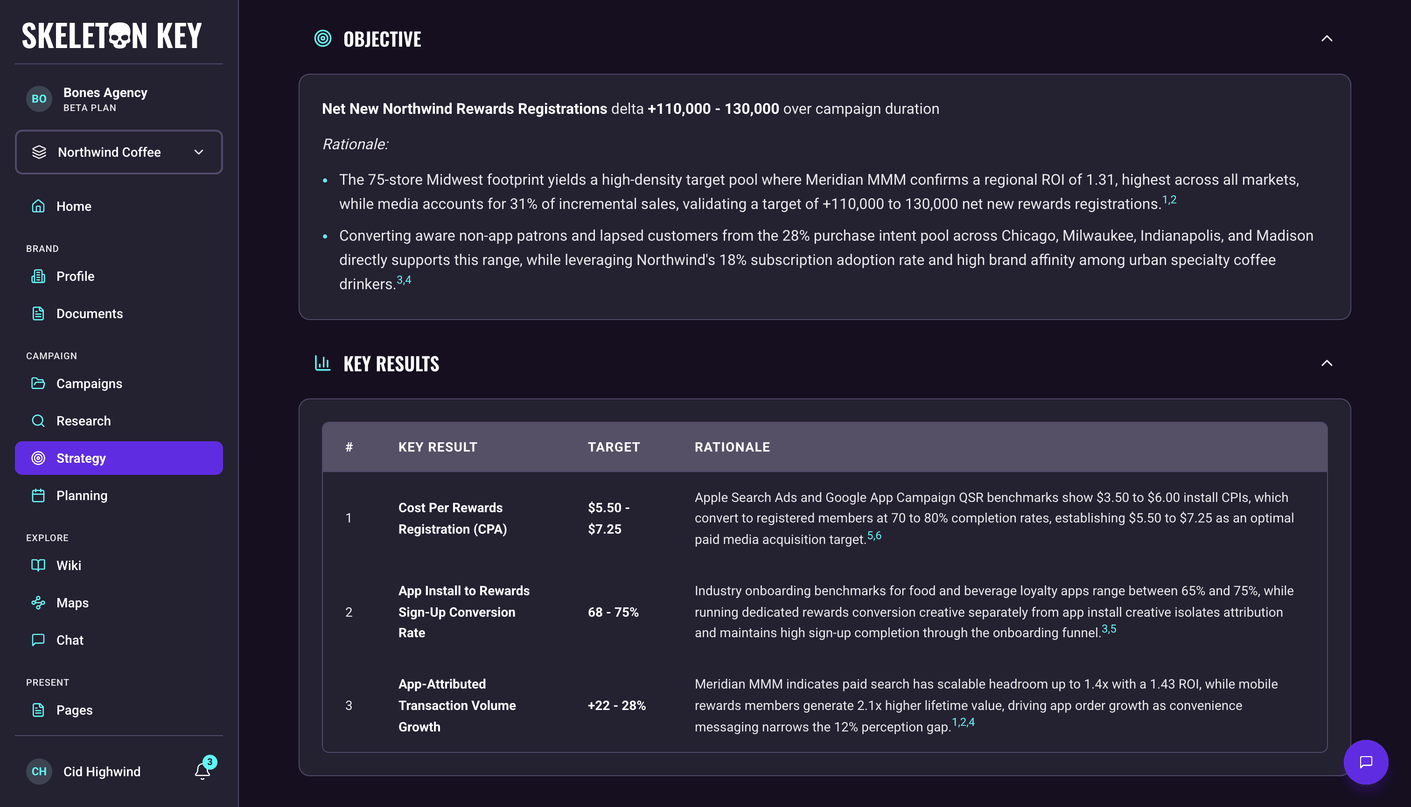1411x807 pixels.
Task: Click 'App Install to Rewards Sign-Up Conversion Rate'
Action: (464, 612)
